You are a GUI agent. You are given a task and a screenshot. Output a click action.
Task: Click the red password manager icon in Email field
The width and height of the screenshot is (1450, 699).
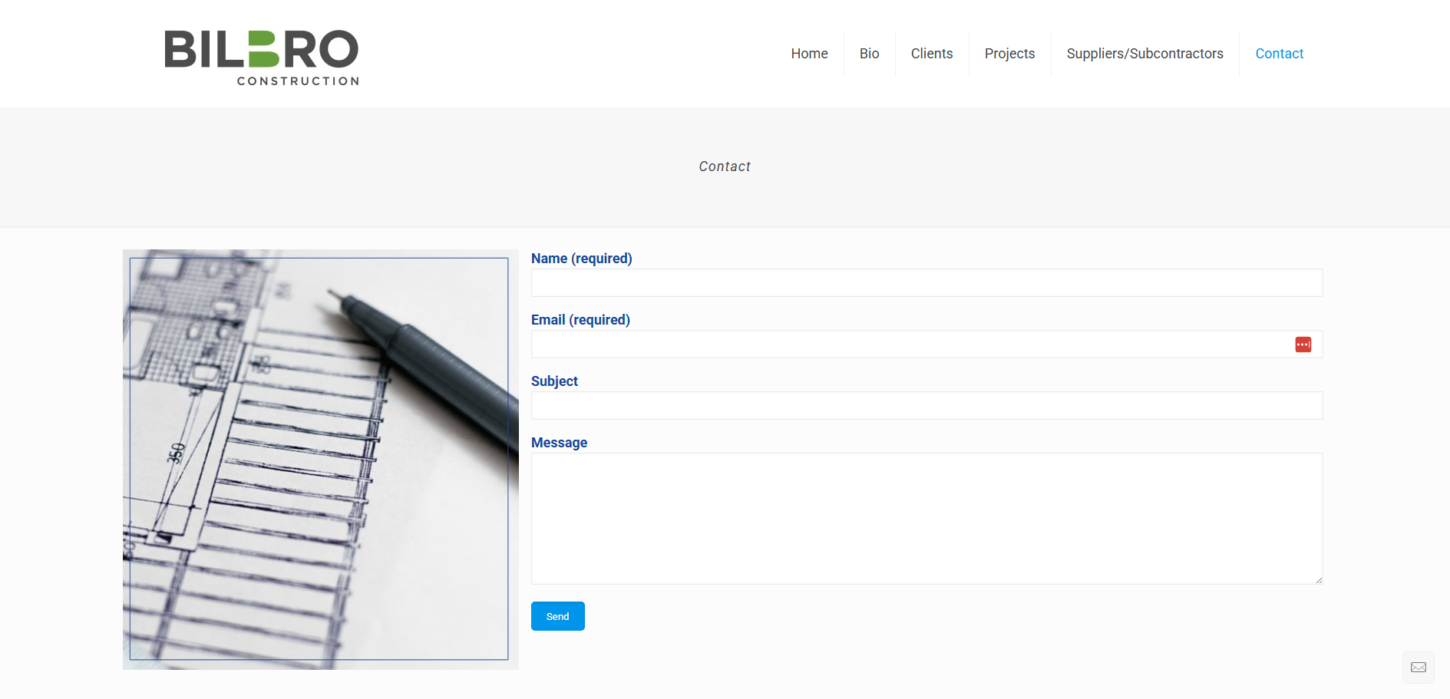(1303, 345)
